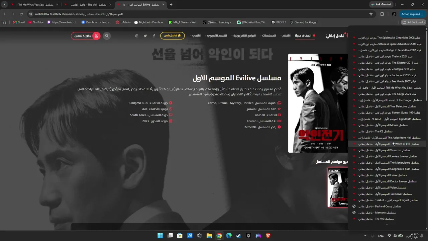This screenshot has height=241, width=428.
Task: Open Task View in the taskbar
Action: coord(170,236)
